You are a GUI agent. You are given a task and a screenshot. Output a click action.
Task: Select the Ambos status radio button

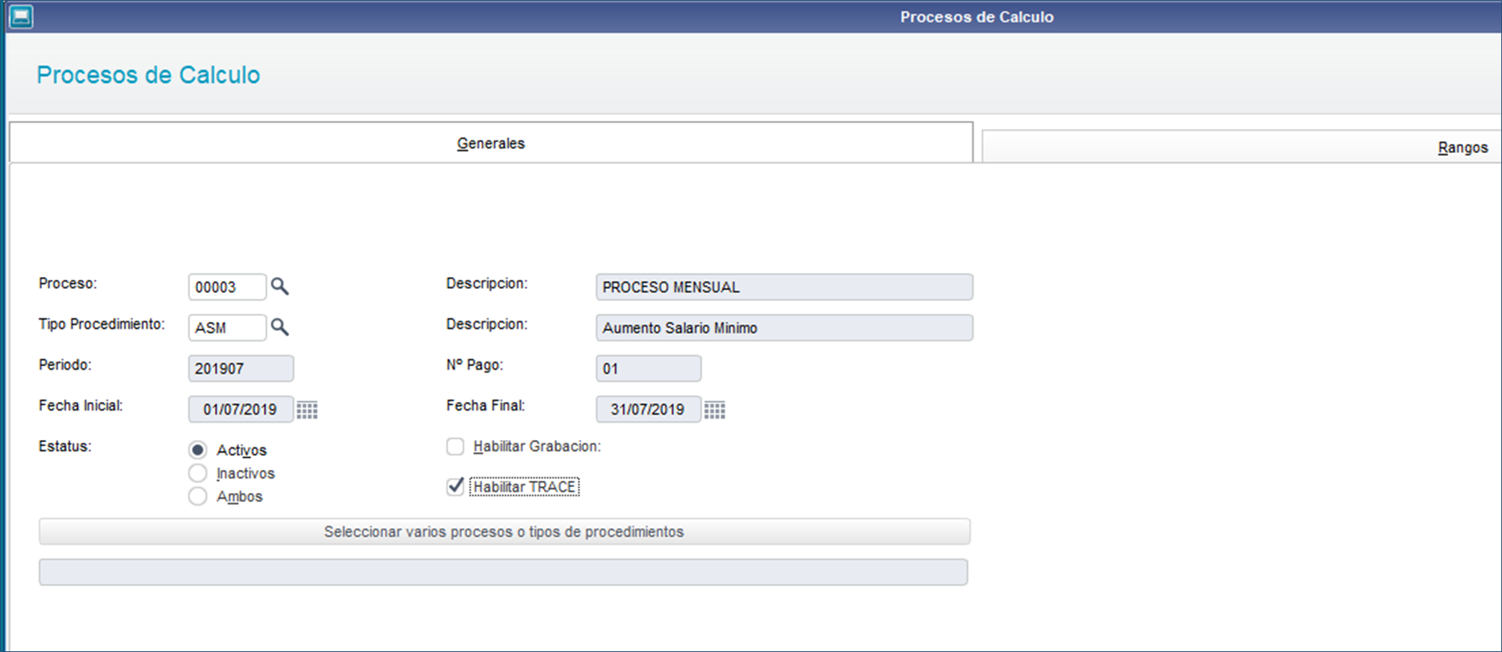click(x=198, y=496)
